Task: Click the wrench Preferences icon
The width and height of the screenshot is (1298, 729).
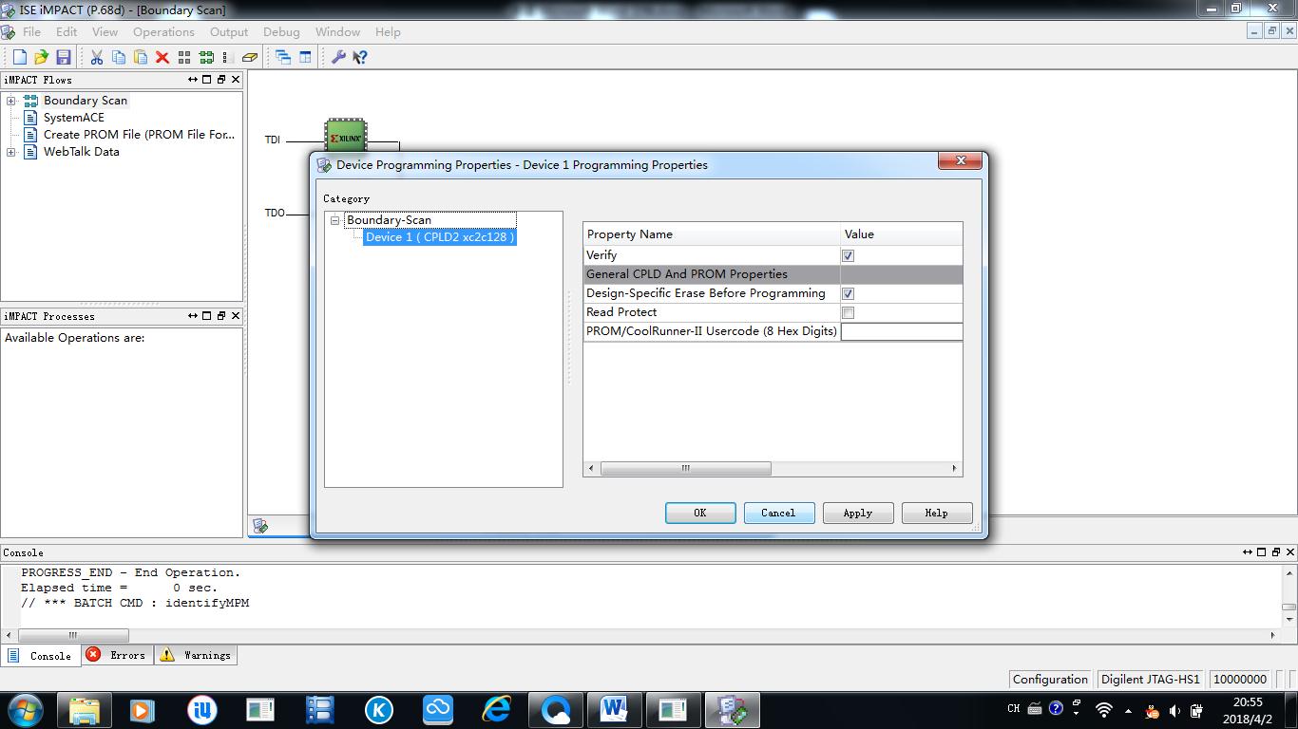Action: pyautogui.click(x=338, y=57)
